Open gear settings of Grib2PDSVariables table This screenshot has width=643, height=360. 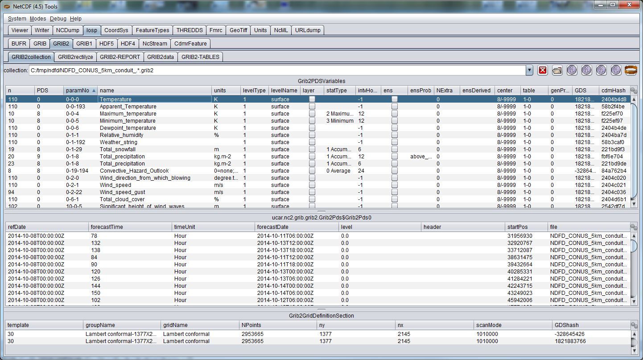point(634,91)
